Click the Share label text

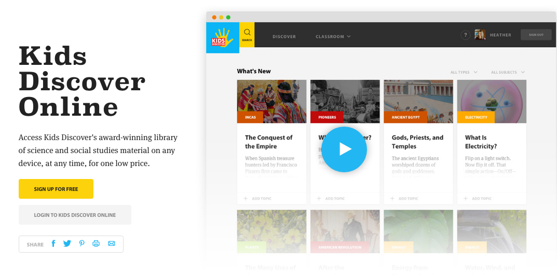click(x=35, y=244)
